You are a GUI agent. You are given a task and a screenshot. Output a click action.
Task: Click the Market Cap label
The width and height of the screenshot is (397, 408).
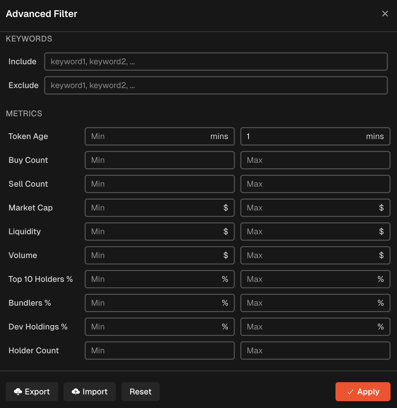point(31,208)
